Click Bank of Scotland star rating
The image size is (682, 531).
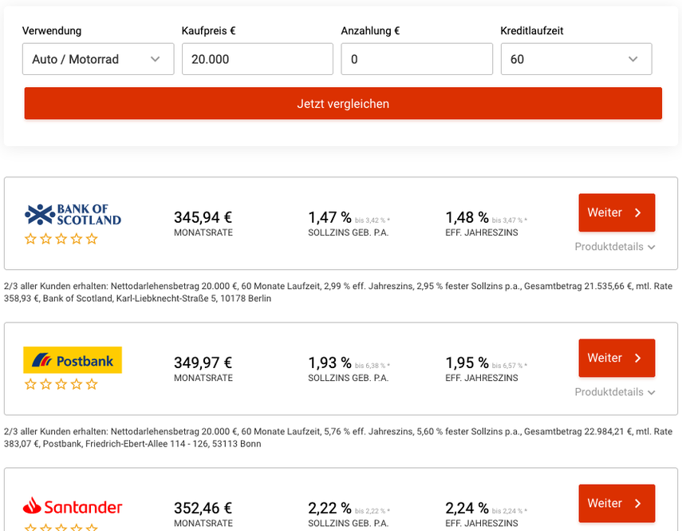61,239
